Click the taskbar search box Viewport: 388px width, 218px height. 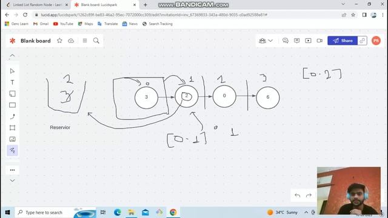click(56, 213)
